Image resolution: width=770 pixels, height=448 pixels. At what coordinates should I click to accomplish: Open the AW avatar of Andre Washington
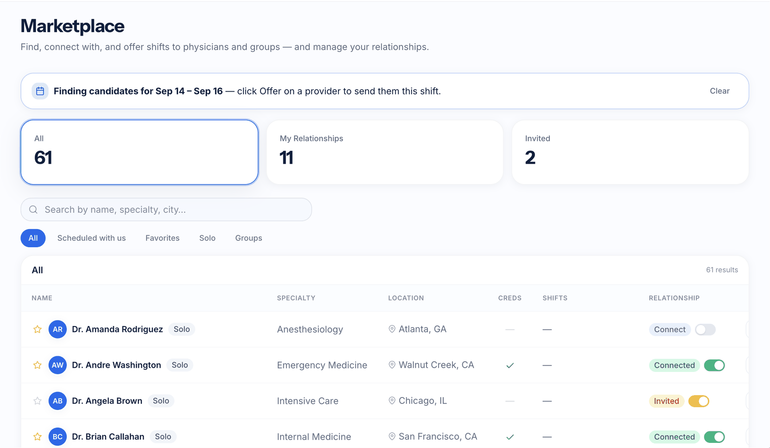point(57,365)
